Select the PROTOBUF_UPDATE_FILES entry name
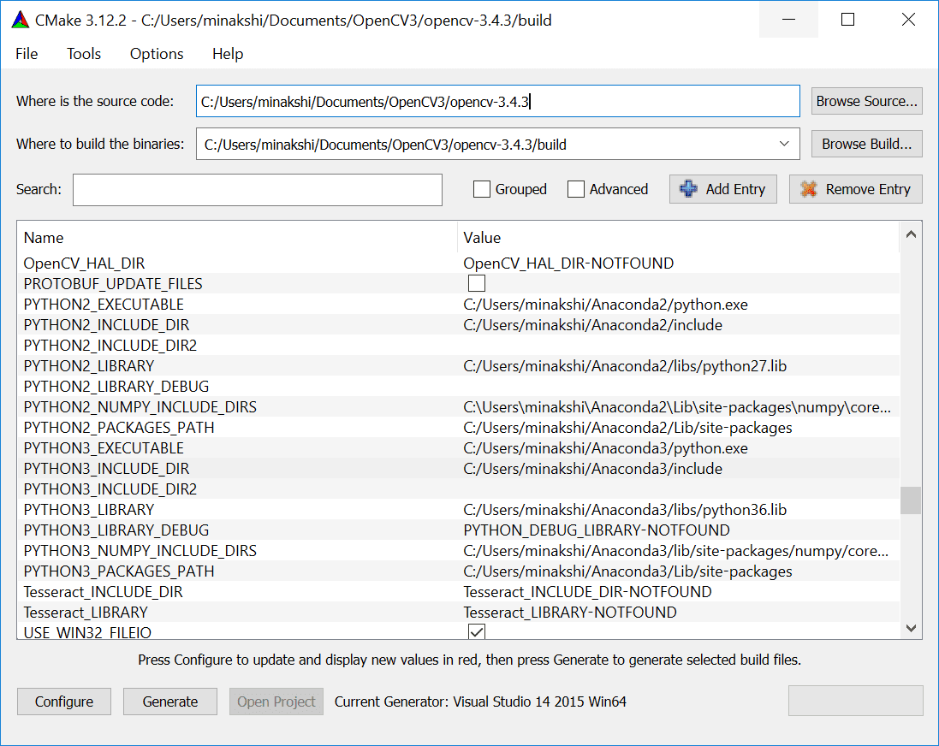Screen dimensions: 939x746 pyautogui.click(x=113, y=284)
